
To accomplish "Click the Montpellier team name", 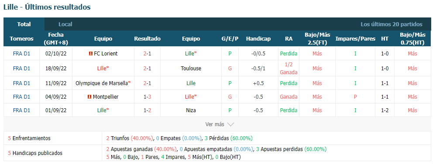I will (x=106, y=97).
